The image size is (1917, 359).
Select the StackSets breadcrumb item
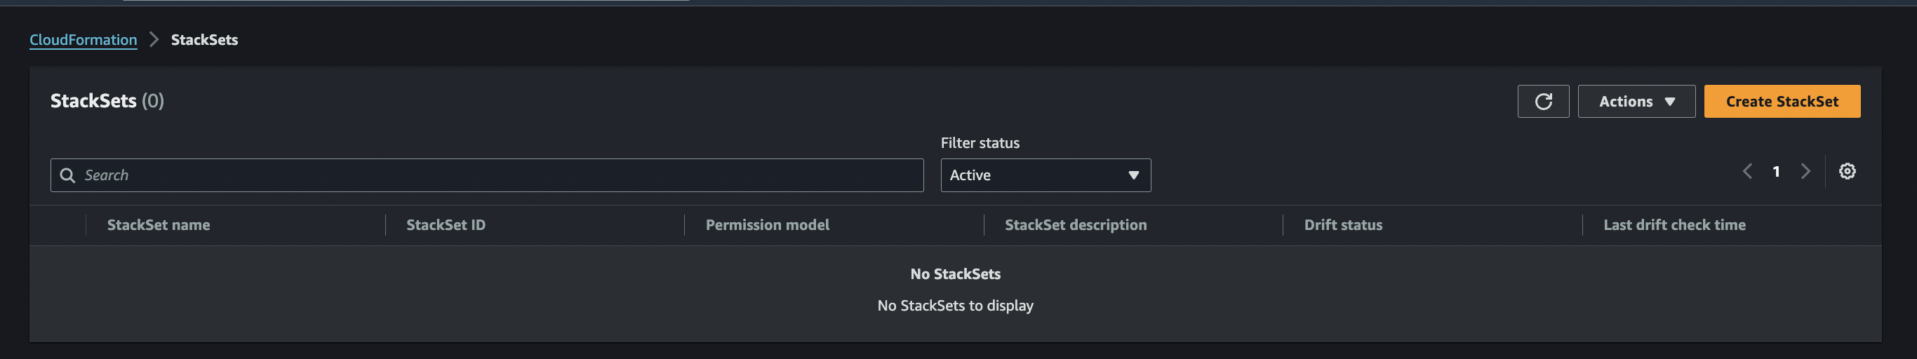205,40
